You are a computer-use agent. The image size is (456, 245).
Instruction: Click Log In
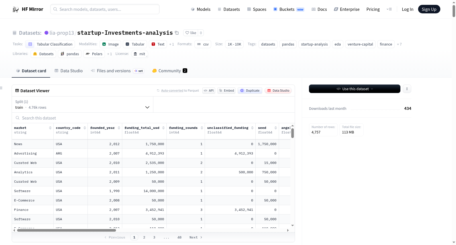click(x=407, y=9)
